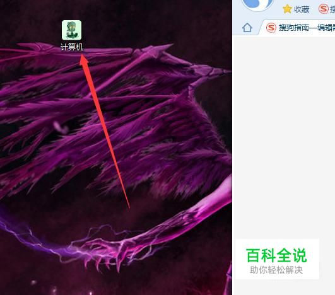The image size is (335, 295).
Task: Click the green 百科全说 logo text
Action: tap(276, 255)
